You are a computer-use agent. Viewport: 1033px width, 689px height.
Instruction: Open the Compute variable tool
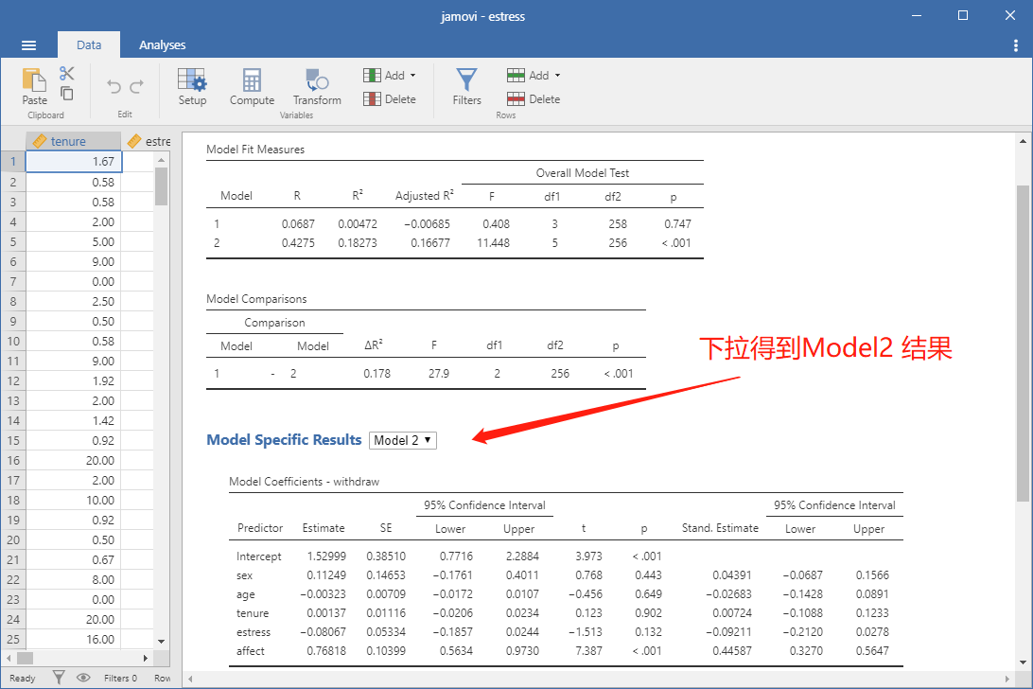(x=252, y=86)
